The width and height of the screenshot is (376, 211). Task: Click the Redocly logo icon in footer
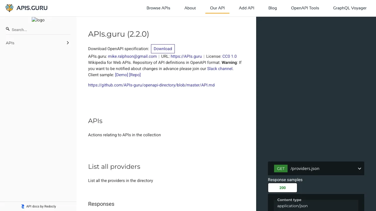(x=23, y=206)
